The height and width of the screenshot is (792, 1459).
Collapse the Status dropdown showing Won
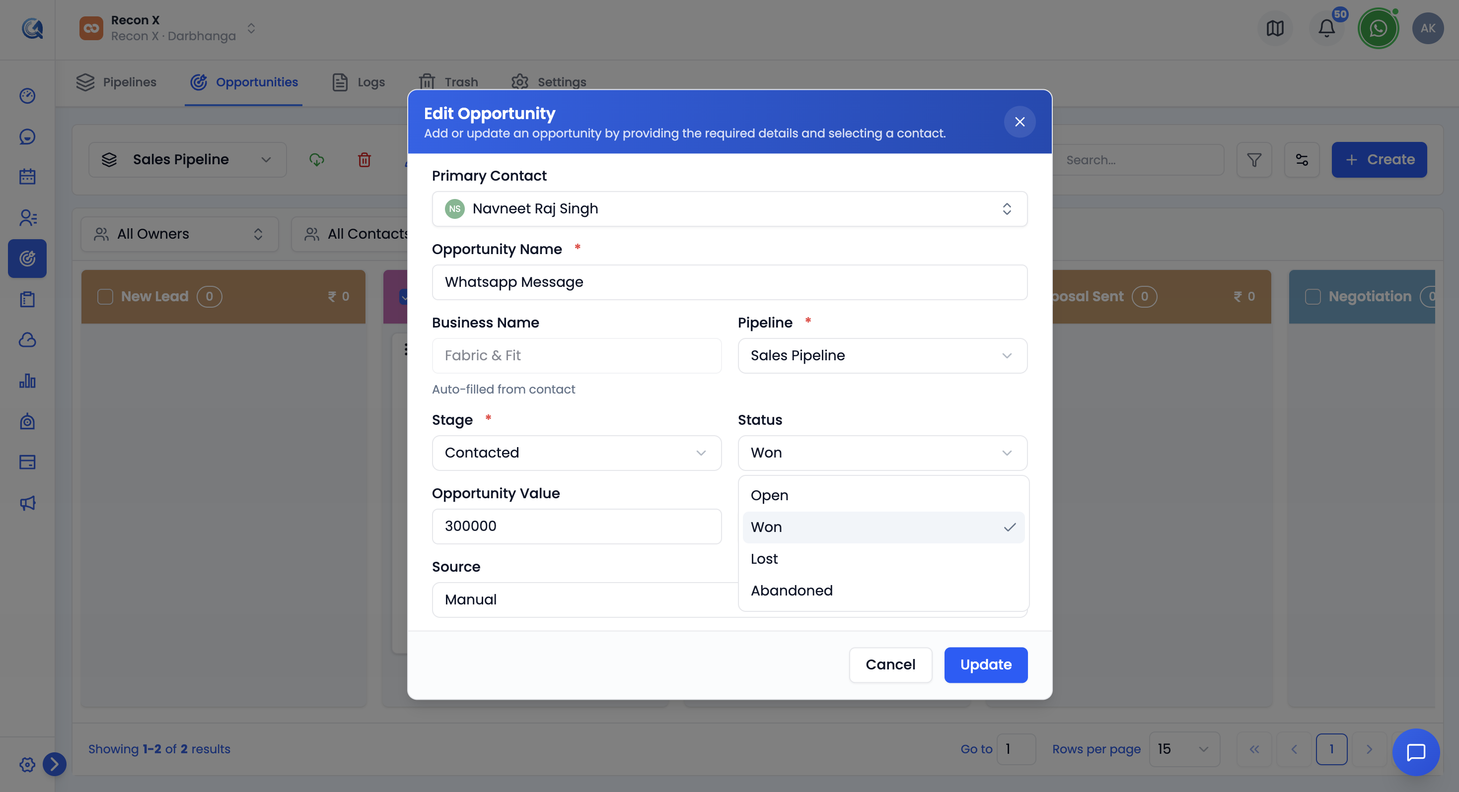point(882,453)
